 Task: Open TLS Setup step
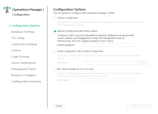[18, 38]
